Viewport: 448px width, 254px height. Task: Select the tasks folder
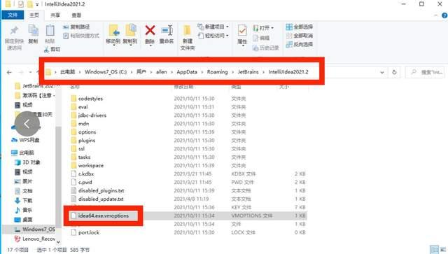pyautogui.click(x=84, y=157)
